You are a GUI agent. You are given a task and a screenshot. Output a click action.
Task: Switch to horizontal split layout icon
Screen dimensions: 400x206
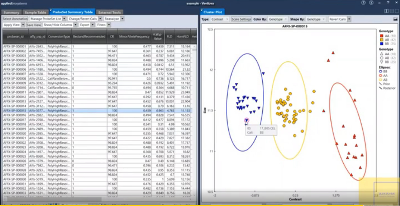pyautogui.click(x=391, y=11)
